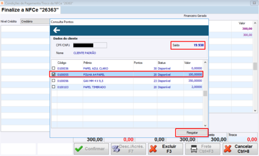Viewport: 259px width, 156px height.
Task: Click the CLIENTE PADRÃO name text
Action: pyautogui.click(x=84, y=53)
